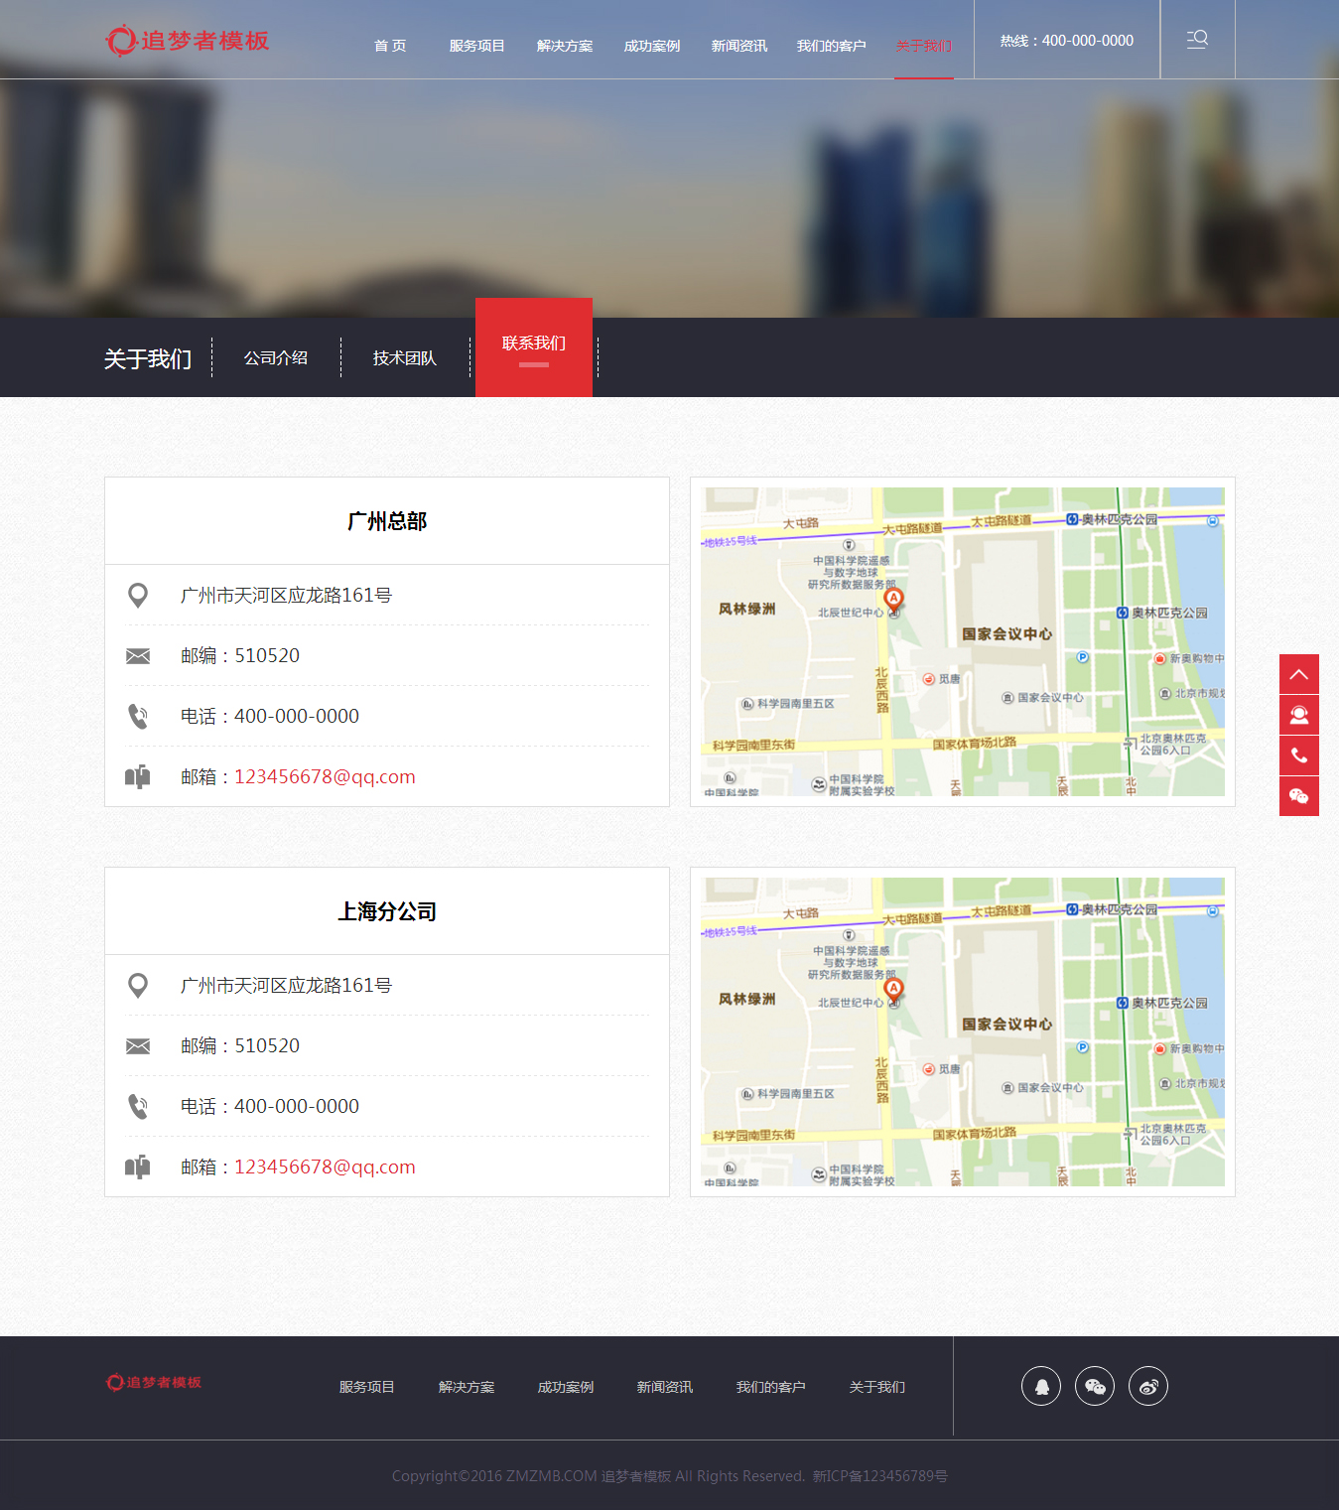The width and height of the screenshot is (1339, 1510).
Task: Open 服务项目 in top navigation
Action: (x=476, y=46)
